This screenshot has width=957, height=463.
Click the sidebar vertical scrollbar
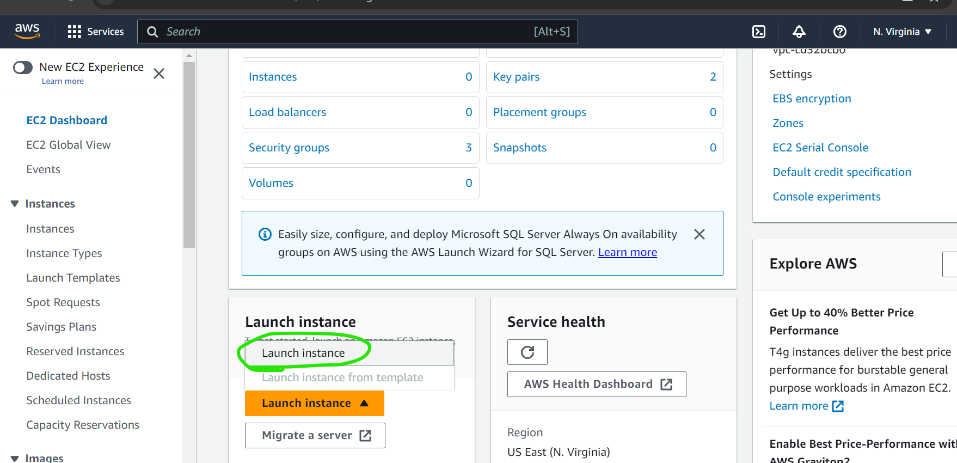[x=189, y=155]
